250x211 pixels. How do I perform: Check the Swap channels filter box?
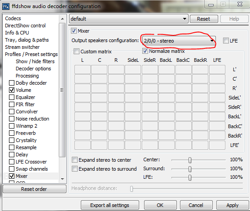coord(12,169)
